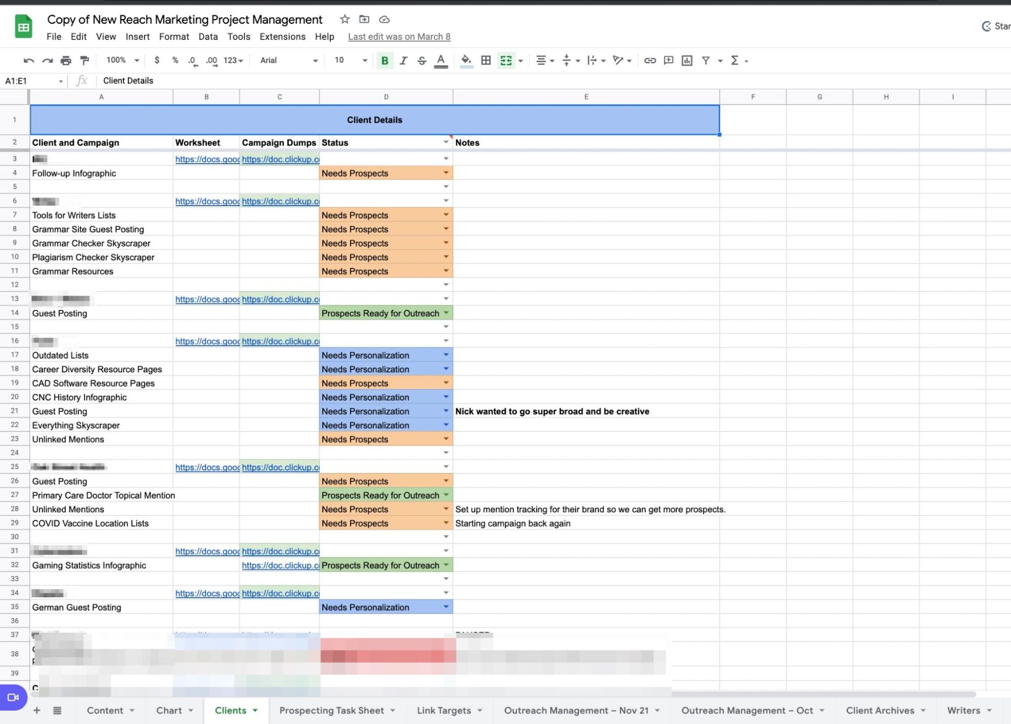Open the 100% zoom level dropdown
The height and width of the screenshot is (724, 1011).
coord(122,61)
